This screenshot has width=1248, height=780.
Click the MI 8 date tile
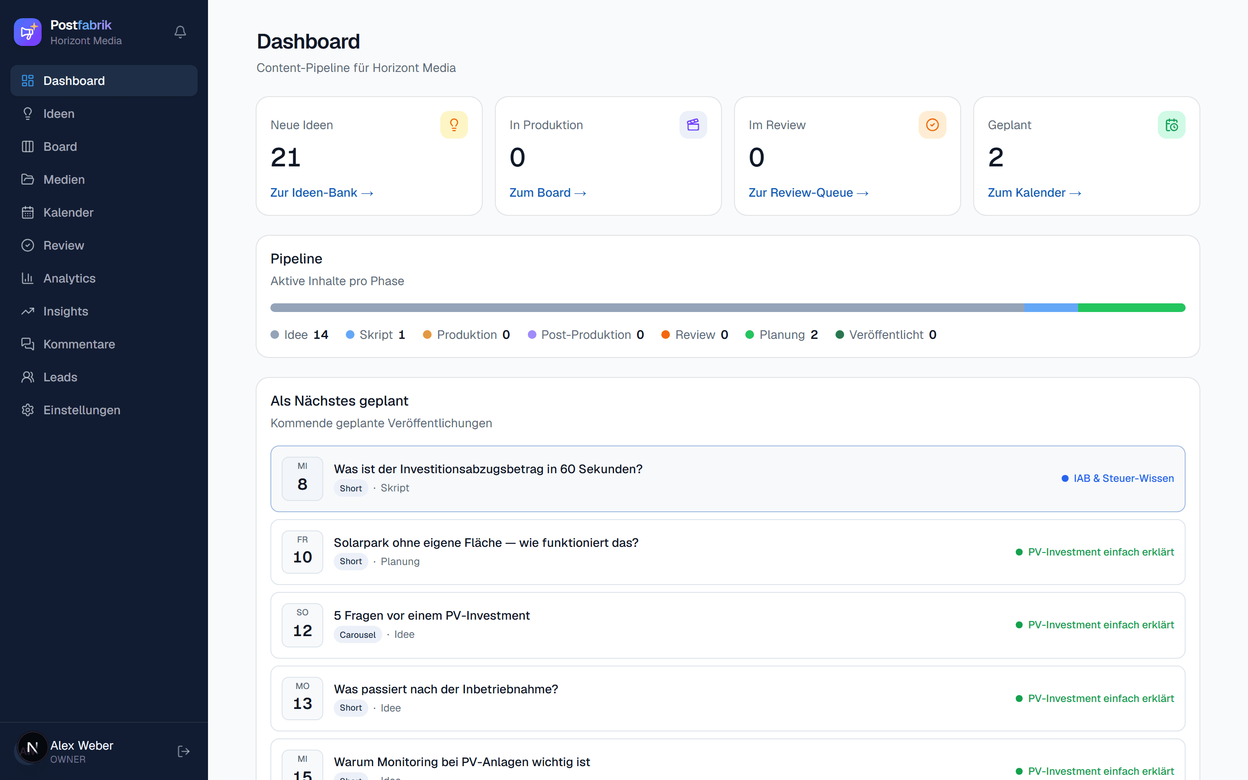click(x=302, y=479)
